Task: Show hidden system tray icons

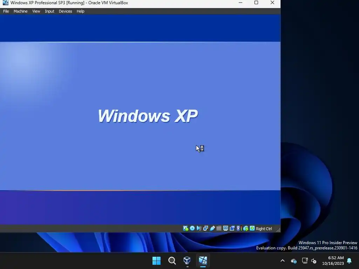Action: pyautogui.click(x=283, y=261)
